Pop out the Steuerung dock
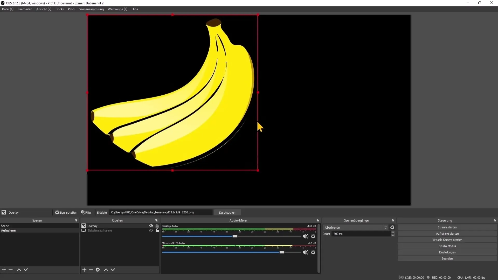Image resolution: width=498 pixels, height=280 pixels. click(495, 220)
